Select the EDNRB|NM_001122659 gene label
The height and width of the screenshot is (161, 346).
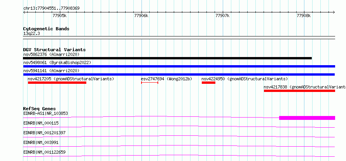[44, 152]
